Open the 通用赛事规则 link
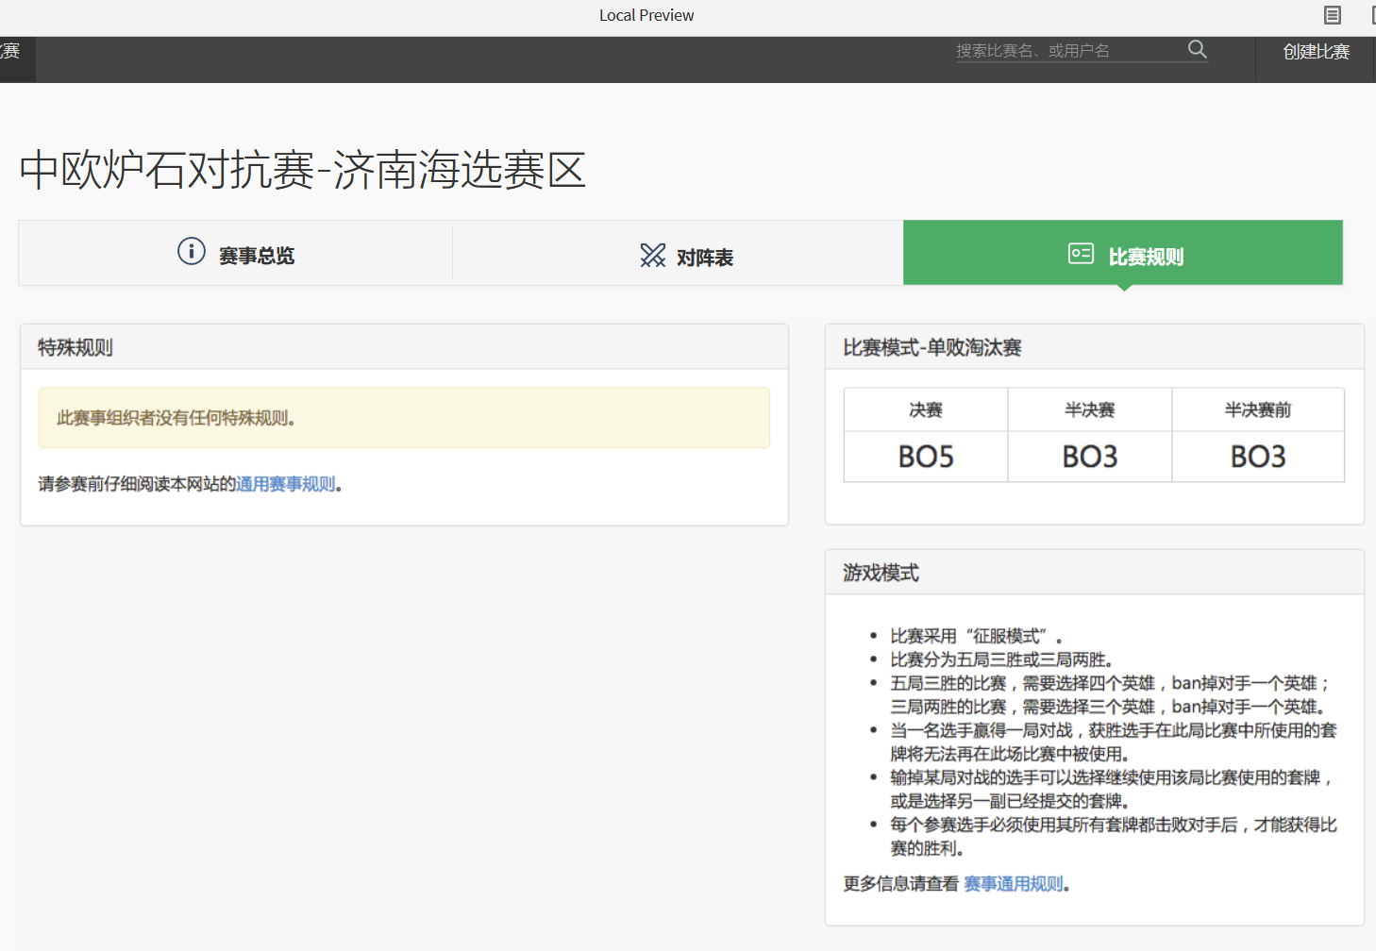The height and width of the screenshot is (951, 1376). pyautogui.click(x=286, y=484)
